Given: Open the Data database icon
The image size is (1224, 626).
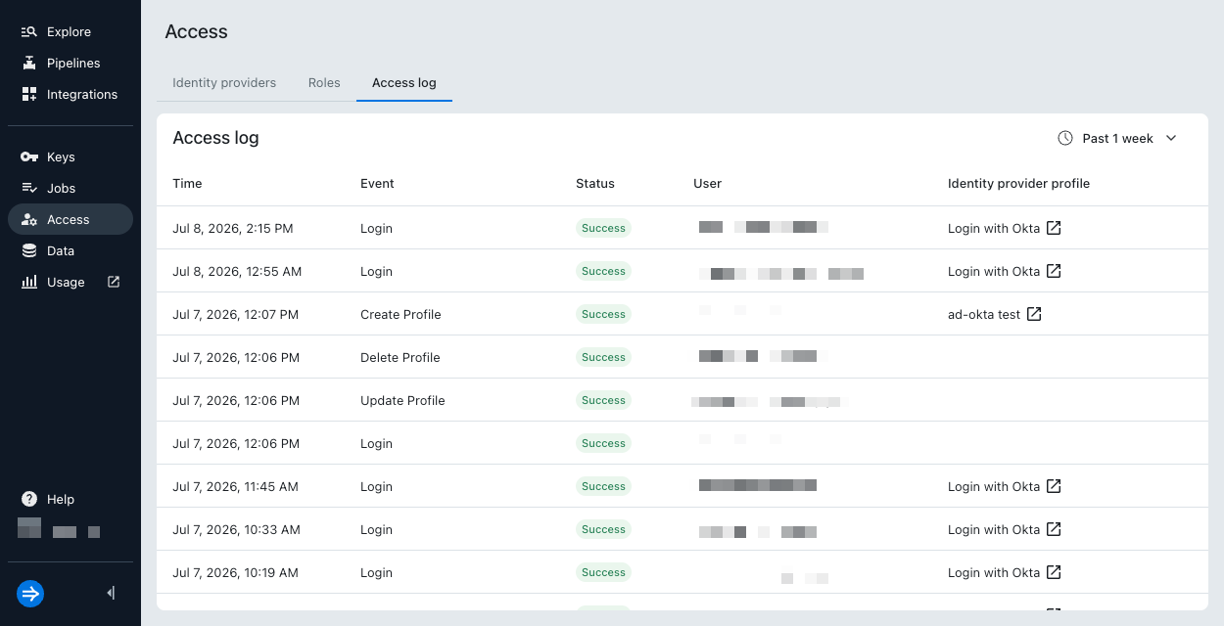Looking at the screenshot, I should pyautogui.click(x=29, y=250).
